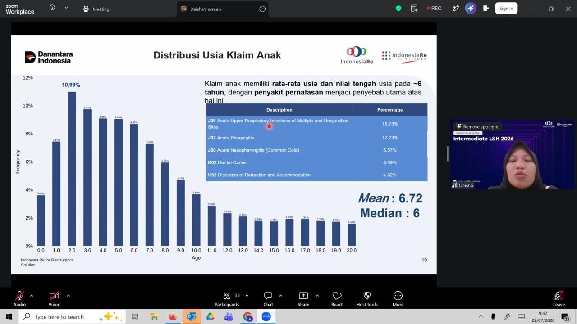The width and height of the screenshot is (577, 324).
Task: Expand the dropdown next to meeting info
Action: click(x=66, y=8)
